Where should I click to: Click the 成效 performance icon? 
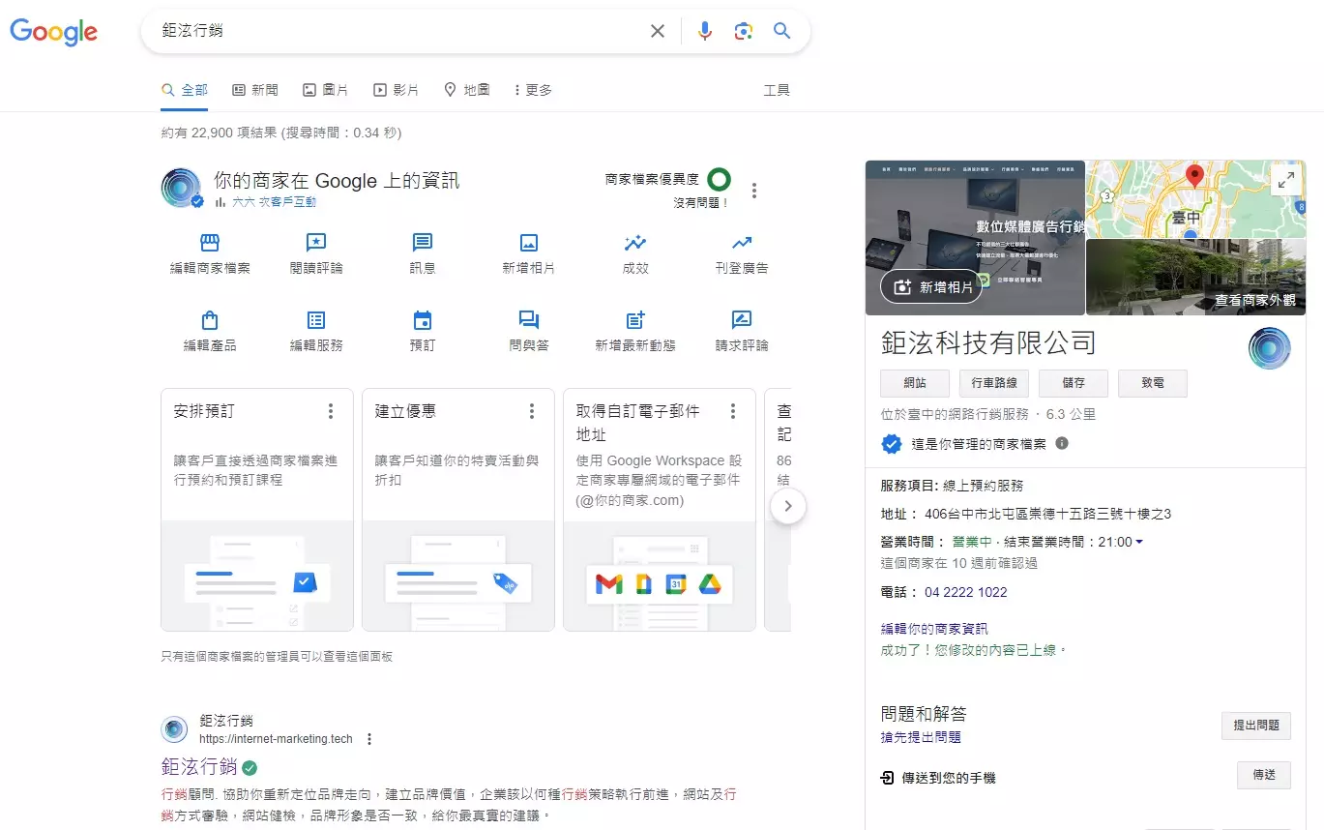(x=634, y=246)
